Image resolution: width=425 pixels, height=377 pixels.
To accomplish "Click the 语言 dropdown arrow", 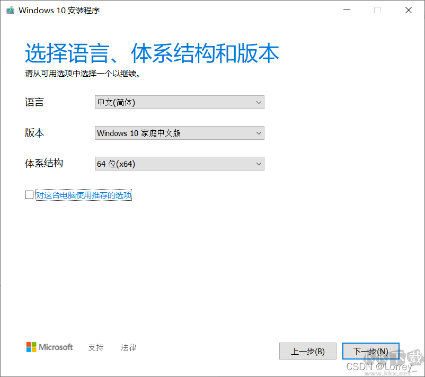I will point(259,102).
